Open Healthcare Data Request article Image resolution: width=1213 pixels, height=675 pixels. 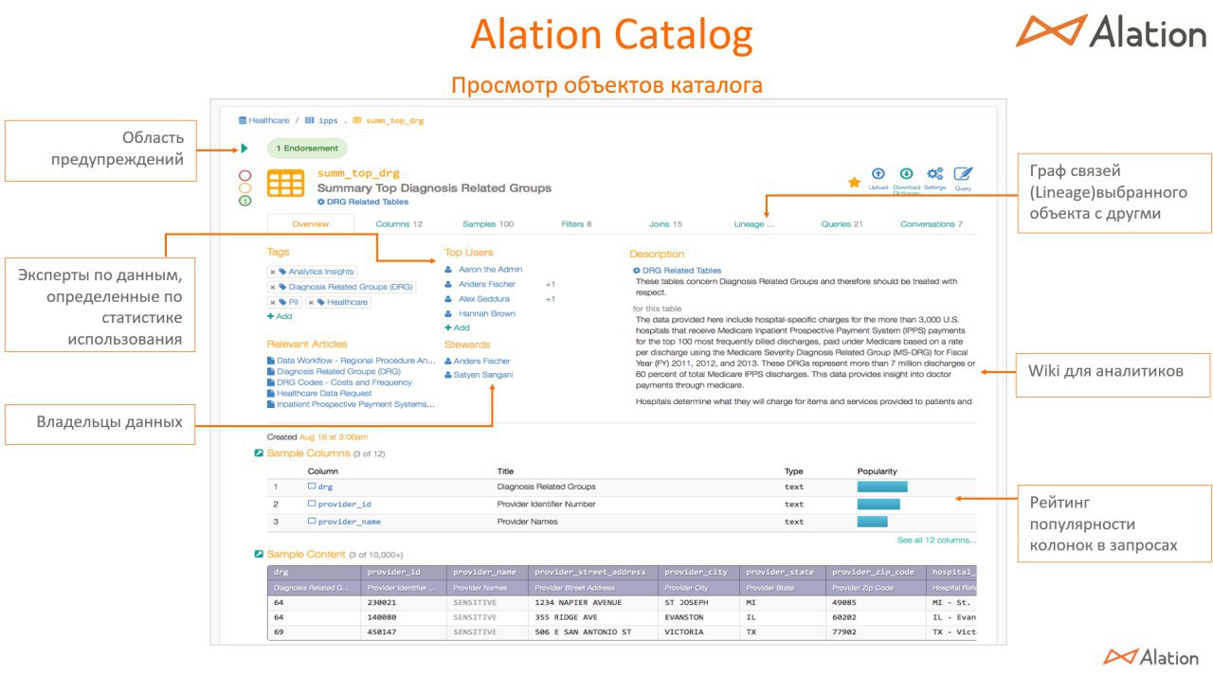click(324, 393)
